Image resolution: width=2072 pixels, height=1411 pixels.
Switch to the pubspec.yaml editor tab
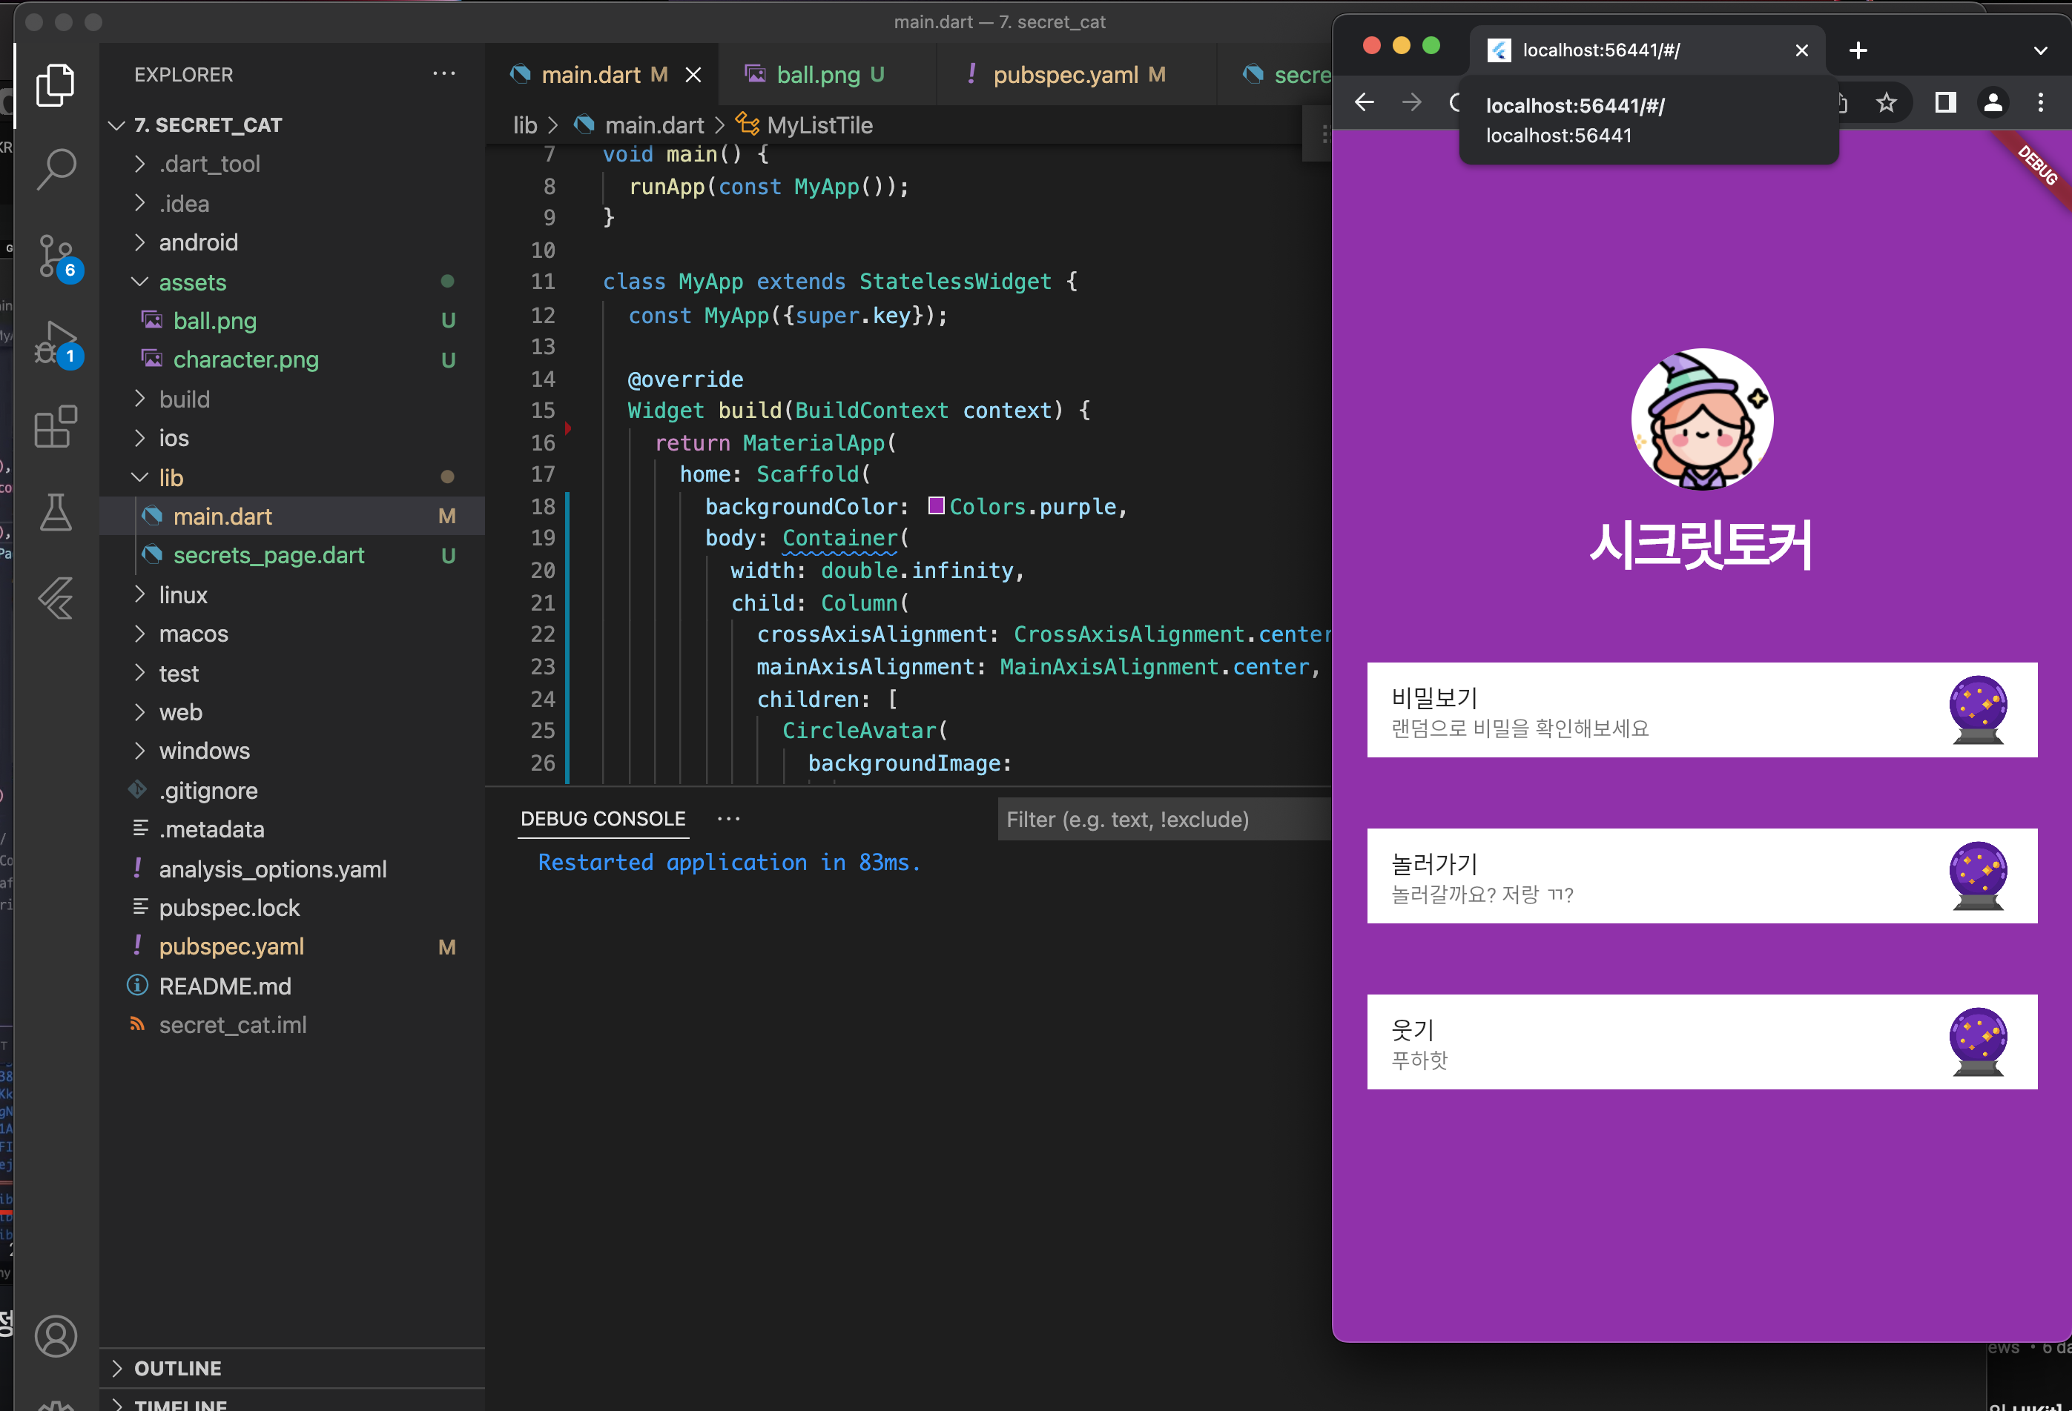pos(1064,76)
